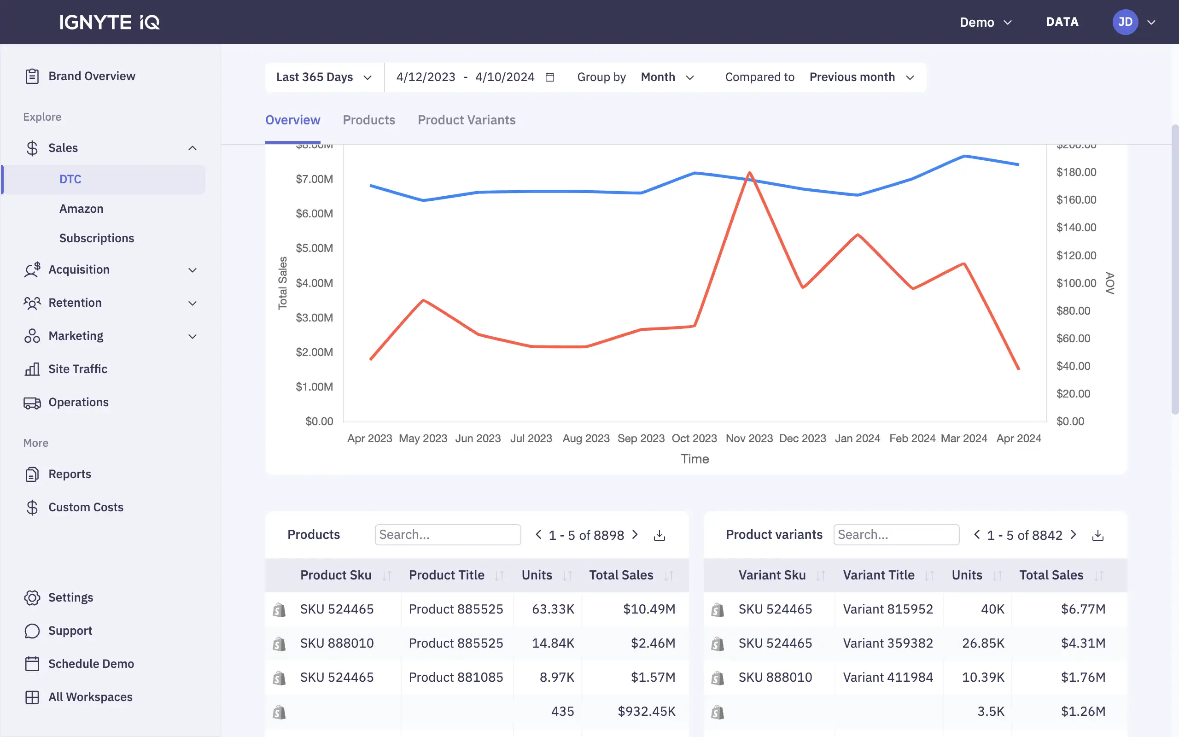Download the Products table data
The width and height of the screenshot is (1179, 737).
659,535
